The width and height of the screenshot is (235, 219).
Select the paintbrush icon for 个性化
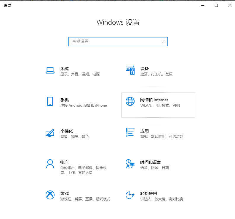(x=50, y=133)
